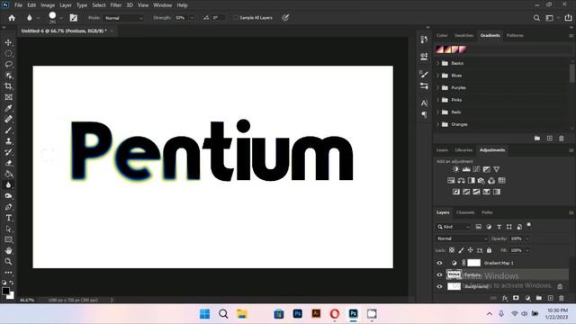
Task: Select the Path Selection tool
Action: 8,229
